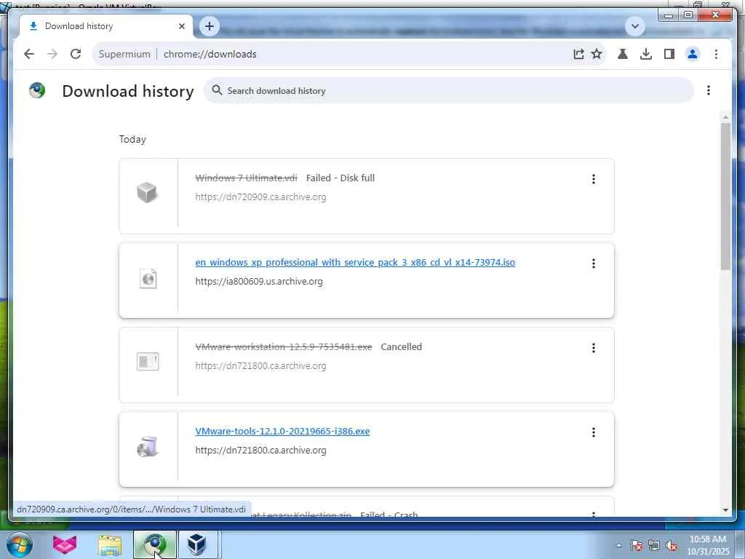Click the Windows 7 Ultimate.vdi file icon
The width and height of the screenshot is (745, 559).
click(147, 192)
